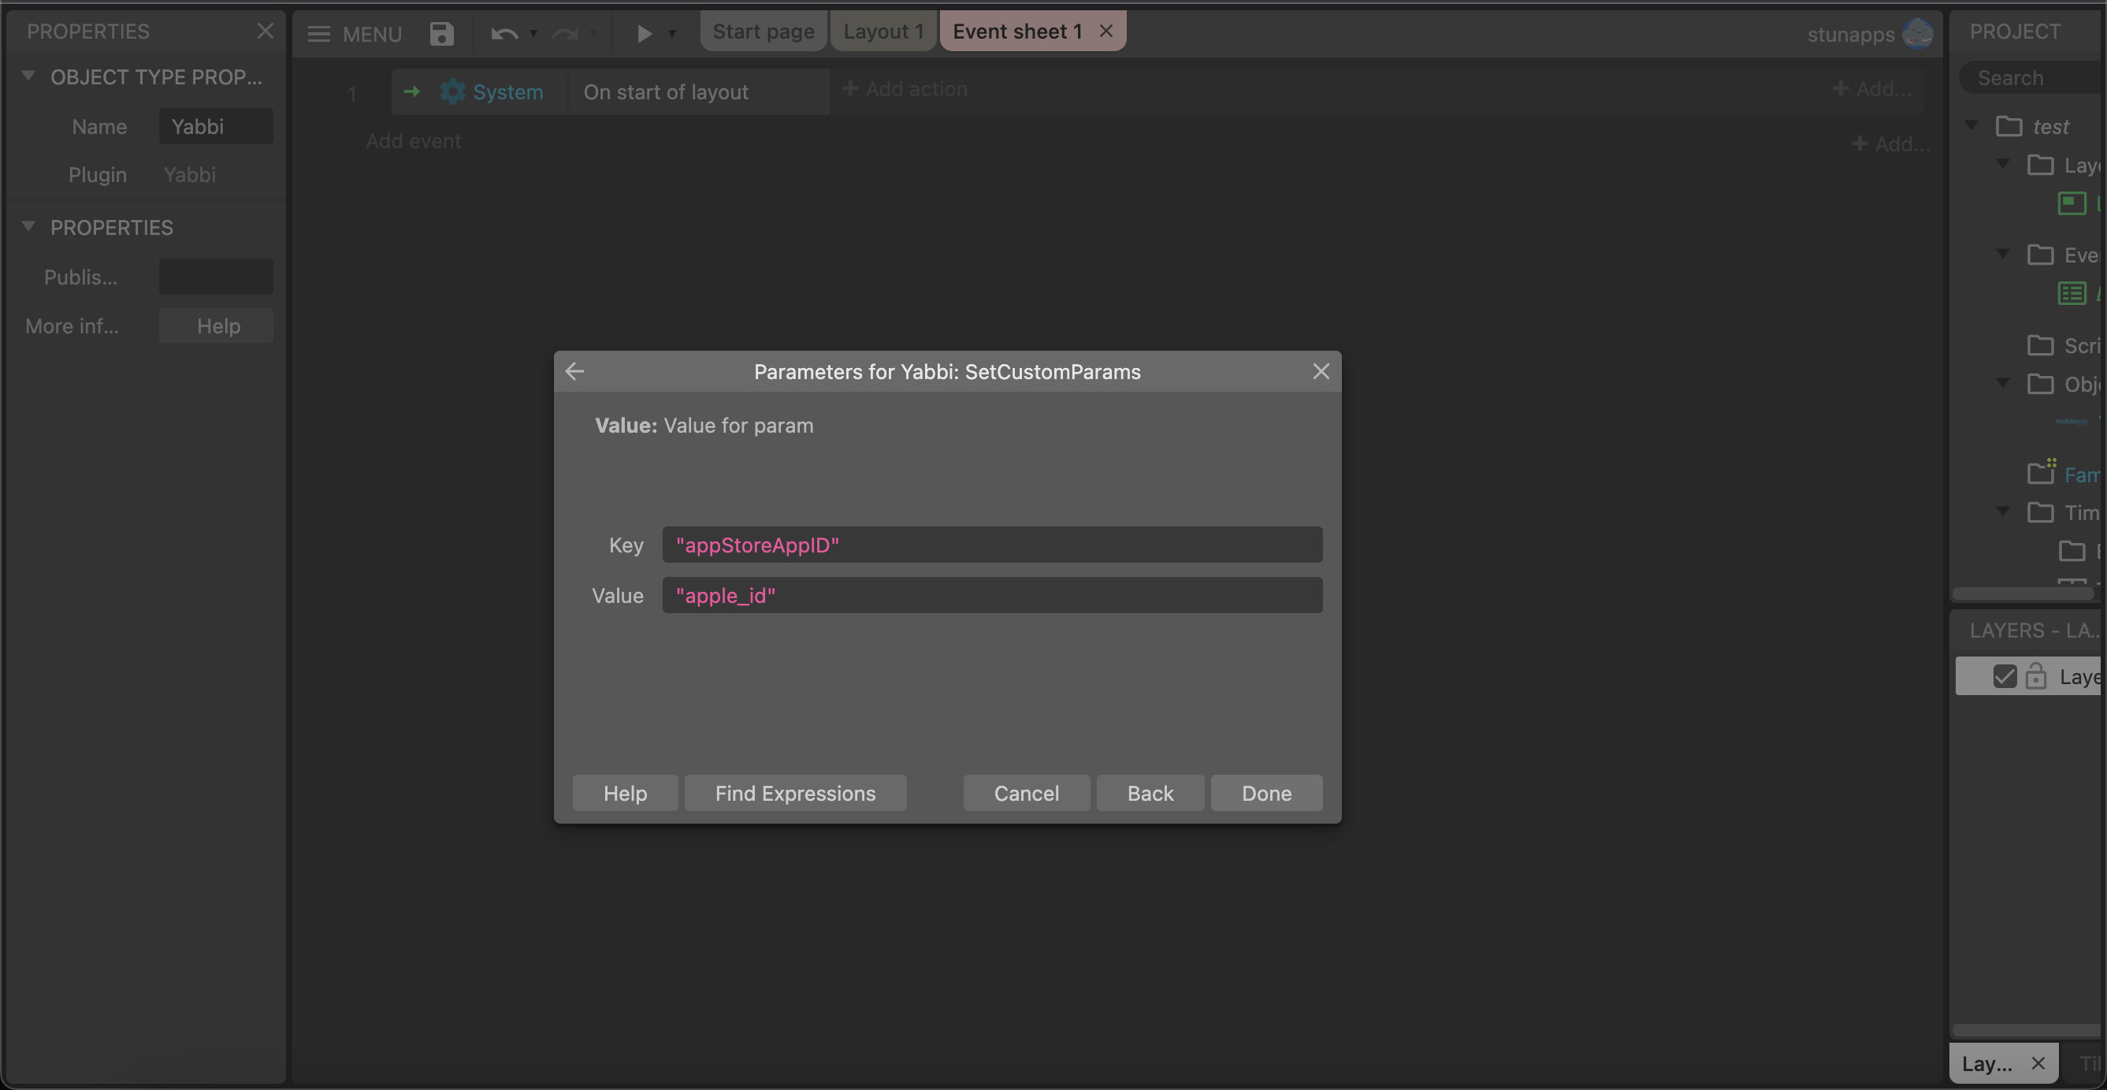Click the Key input field

(x=991, y=545)
